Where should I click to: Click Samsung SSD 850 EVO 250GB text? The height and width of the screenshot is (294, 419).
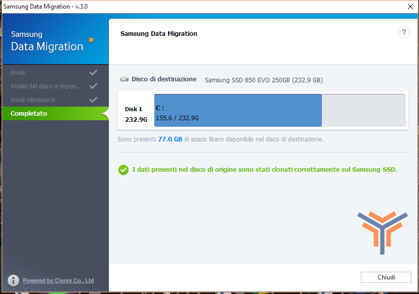point(264,80)
